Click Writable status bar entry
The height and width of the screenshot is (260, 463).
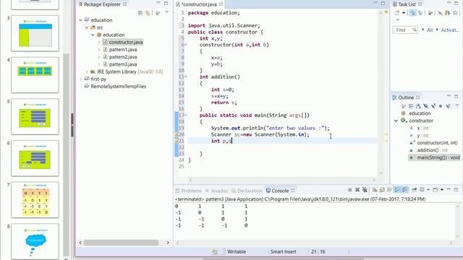pyautogui.click(x=237, y=252)
